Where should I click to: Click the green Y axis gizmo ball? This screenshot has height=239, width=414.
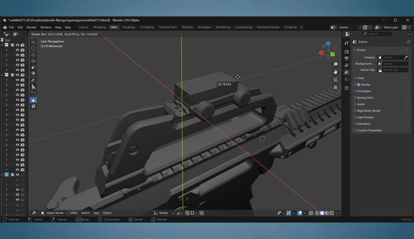pyautogui.click(x=332, y=54)
